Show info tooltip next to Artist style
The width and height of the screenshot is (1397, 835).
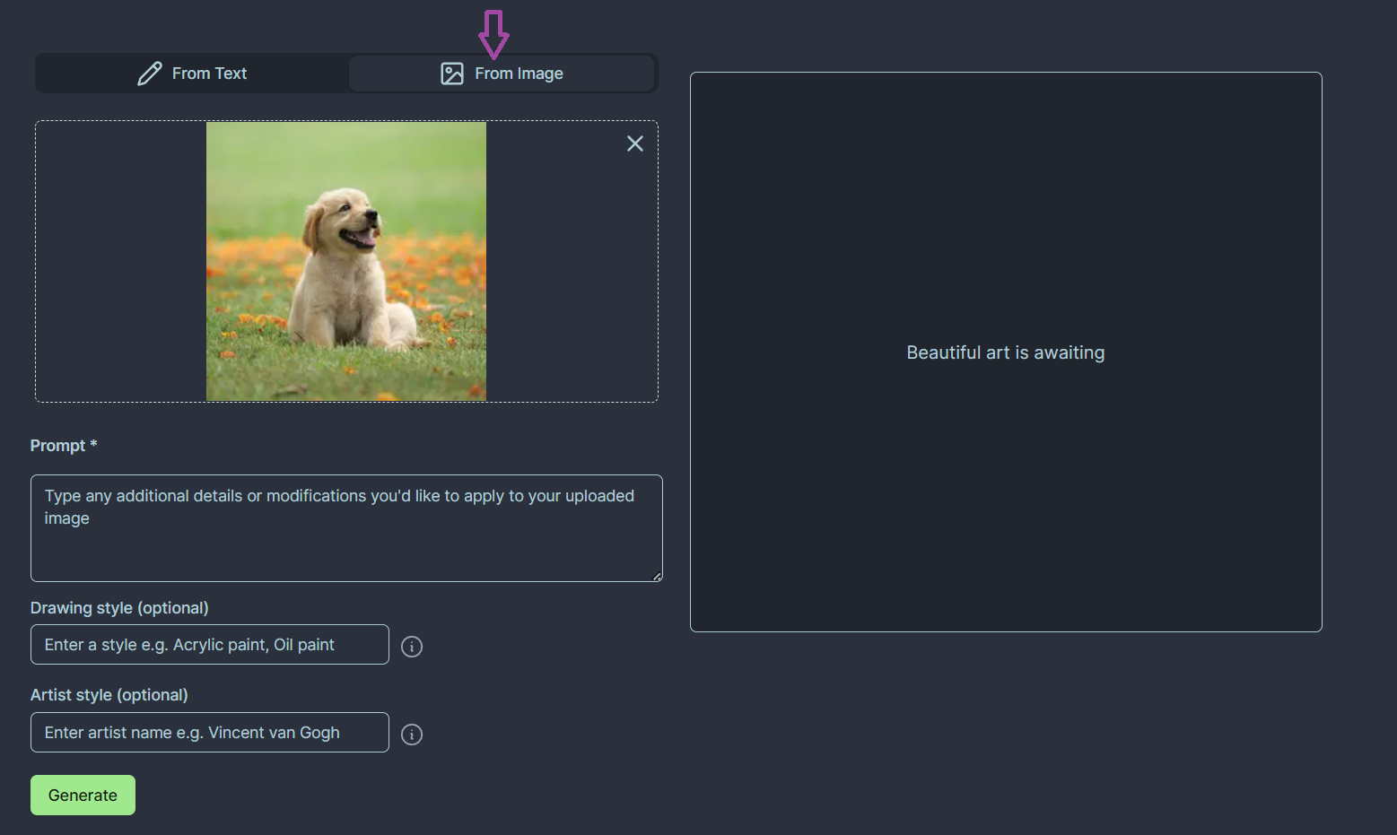[x=412, y=735]
